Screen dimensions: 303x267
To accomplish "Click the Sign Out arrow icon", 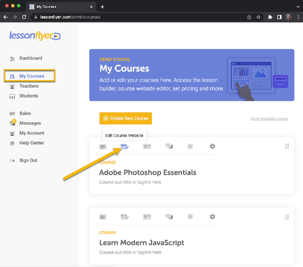I will [12, 161].
